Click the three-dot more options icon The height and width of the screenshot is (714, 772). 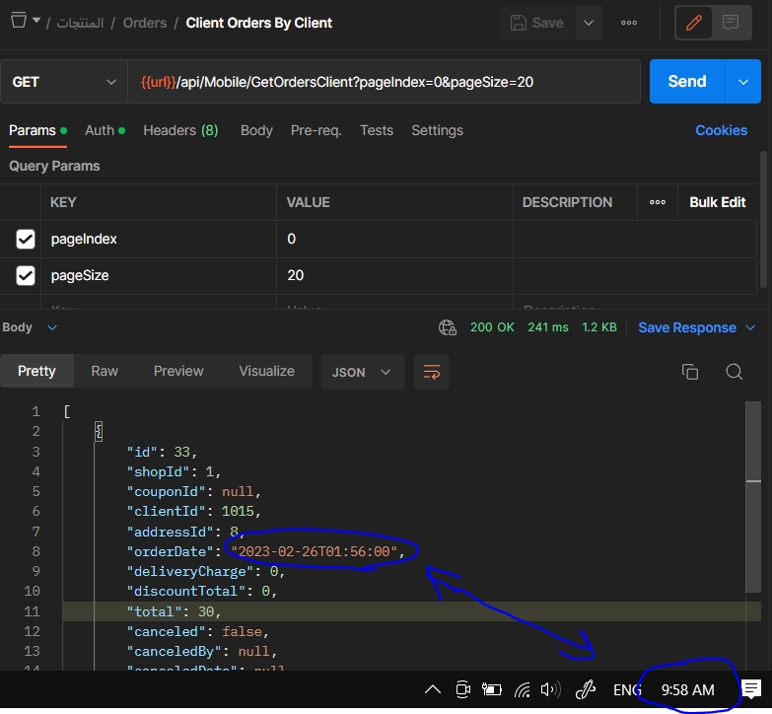coord(628,23)
